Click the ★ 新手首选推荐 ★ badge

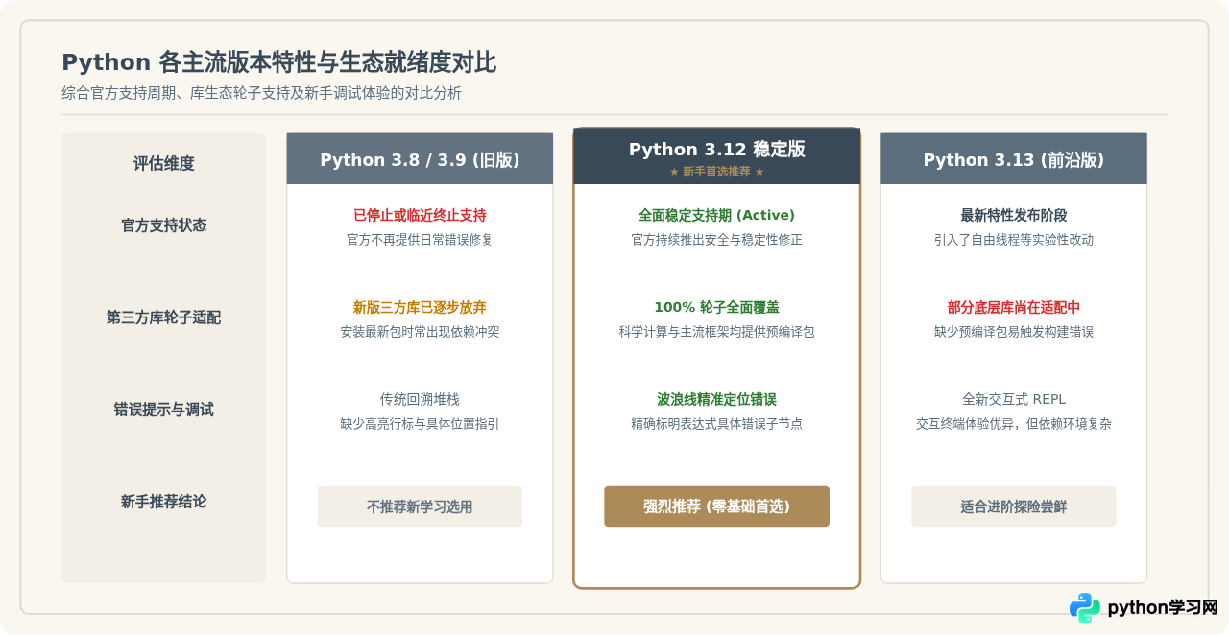[x=716, y=172]
